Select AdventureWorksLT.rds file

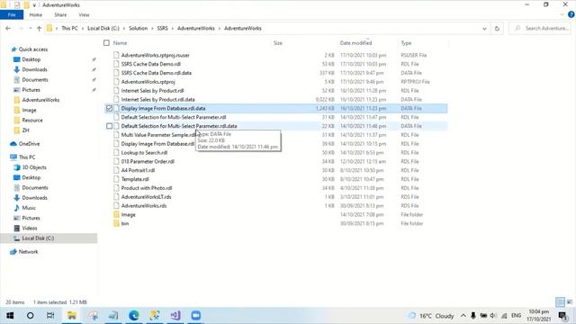pos(146,196)
